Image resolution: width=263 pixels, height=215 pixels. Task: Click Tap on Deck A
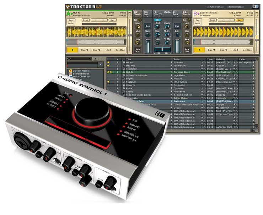click(71, 20)
